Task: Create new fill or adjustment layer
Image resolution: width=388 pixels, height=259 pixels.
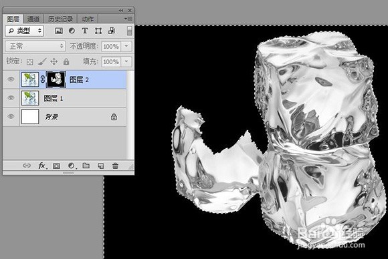Action: point(72,166)
